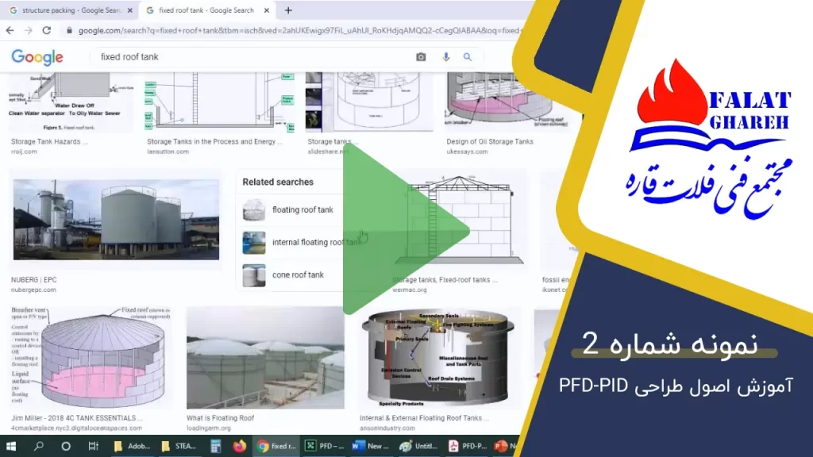Image resolution: width=813 pixels, height=457 pixels.
Task: Search by image using the camera icon
Action: click(421, 57)
